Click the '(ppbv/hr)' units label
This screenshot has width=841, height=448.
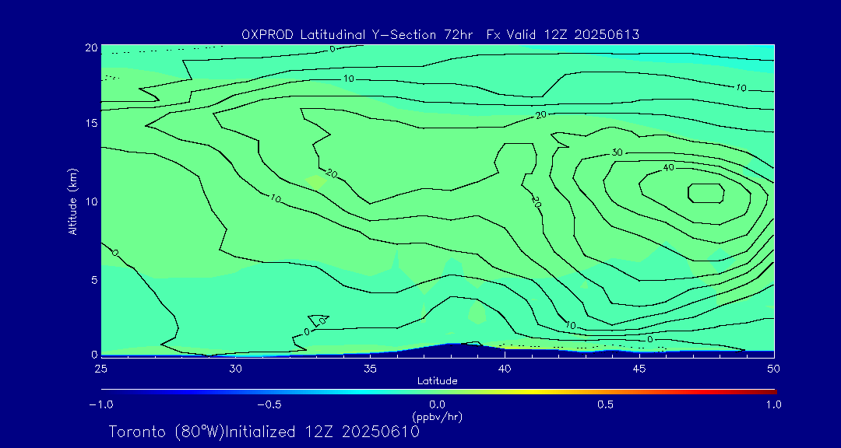pos(437,416)
